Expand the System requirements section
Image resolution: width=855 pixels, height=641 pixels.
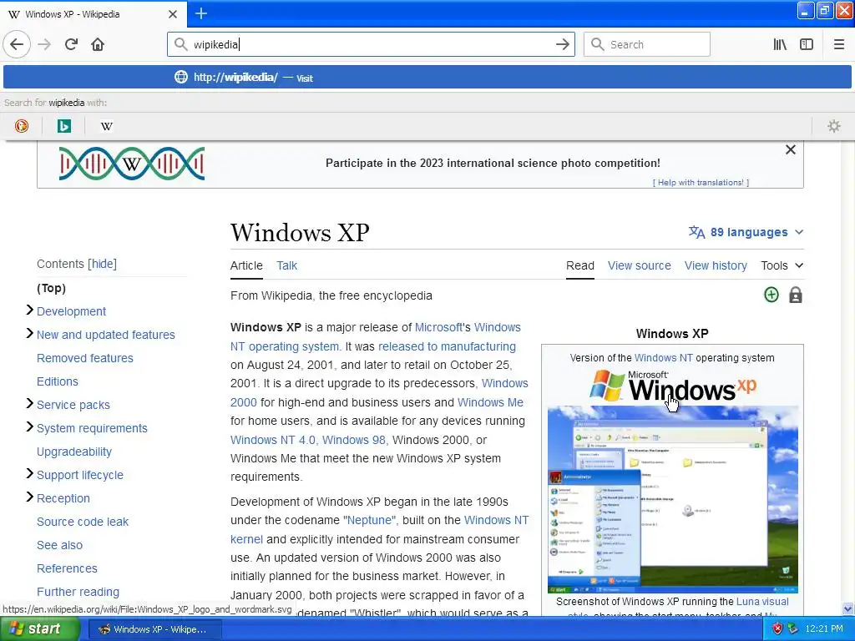(x=30, y=427)
